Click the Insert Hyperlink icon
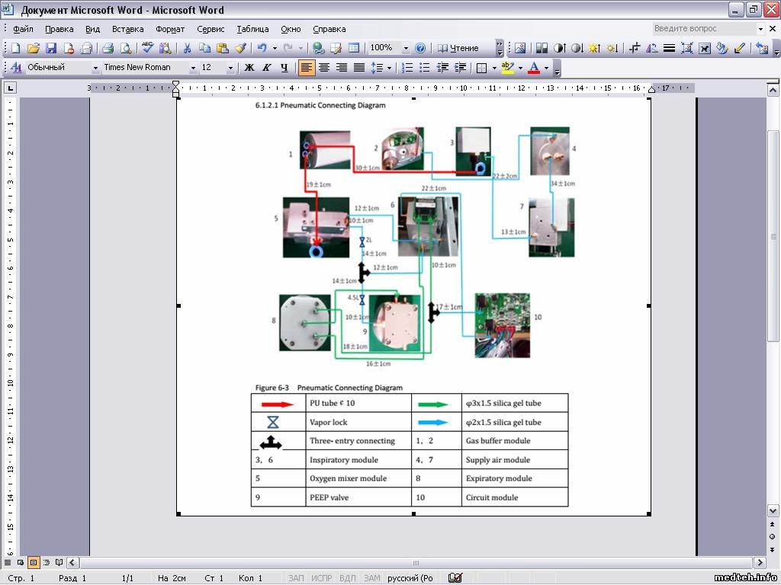Viewport: 781px width, 585px height. (317, 48)
